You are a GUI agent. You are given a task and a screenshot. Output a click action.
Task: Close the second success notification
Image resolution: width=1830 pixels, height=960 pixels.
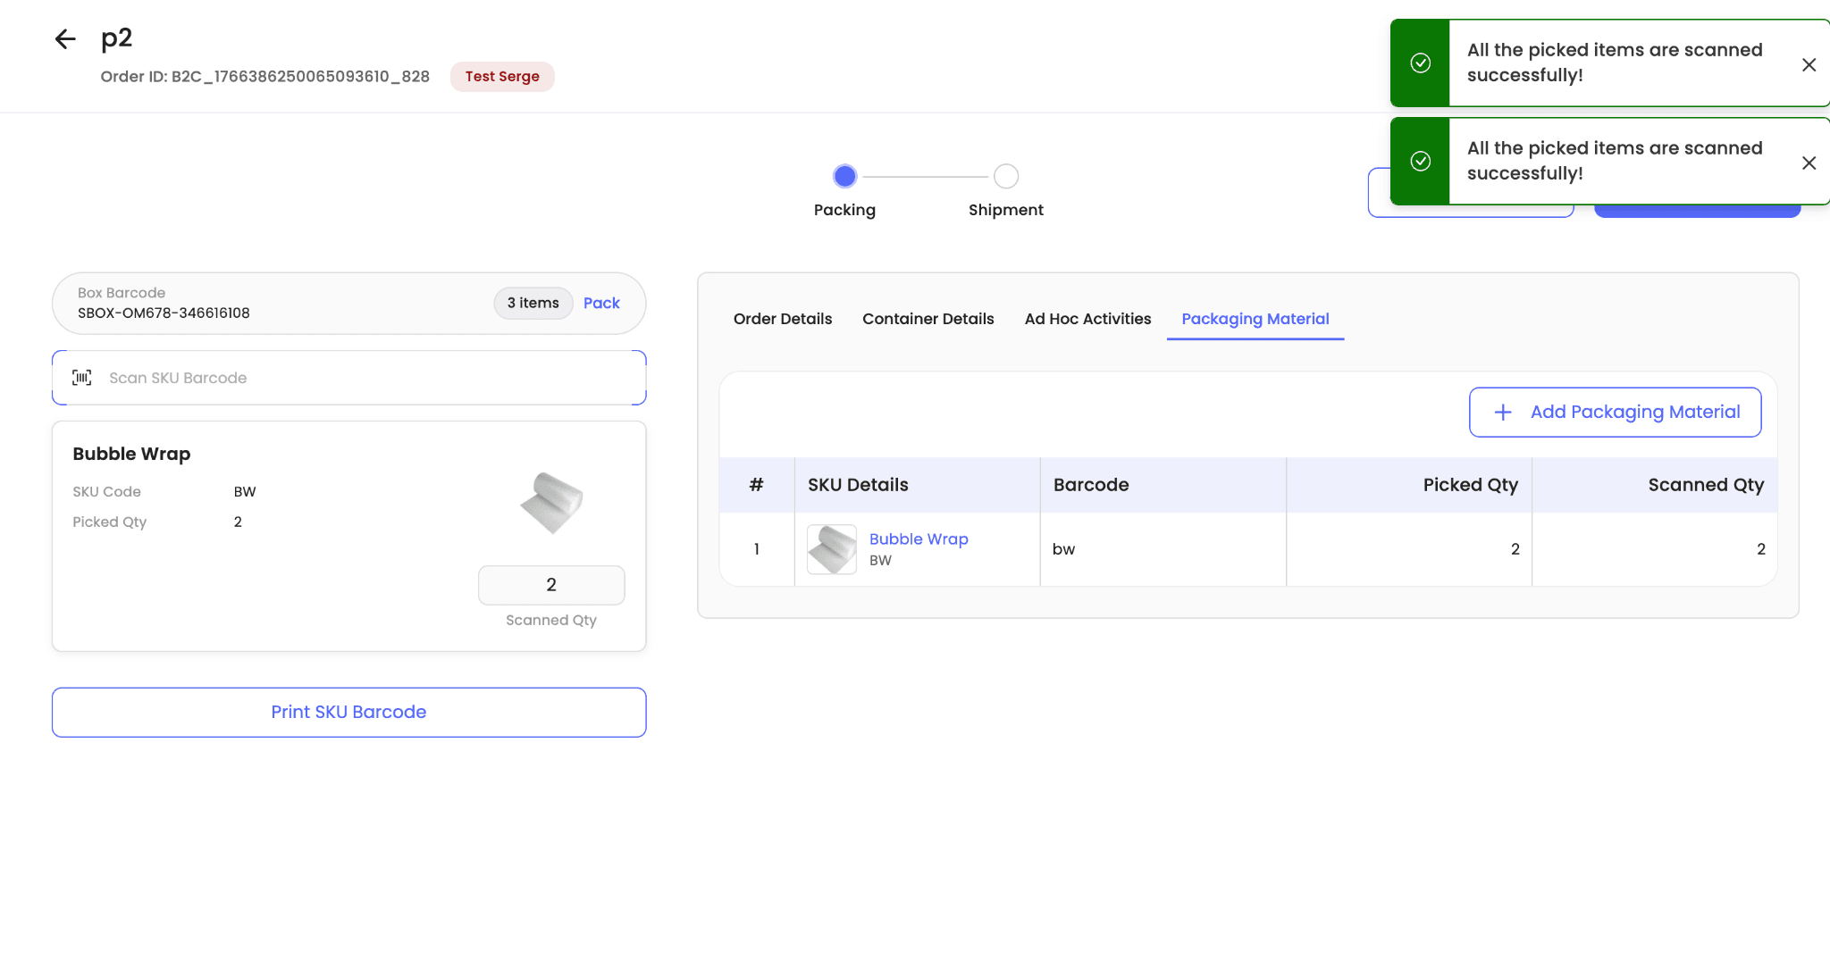(1809, 163)
